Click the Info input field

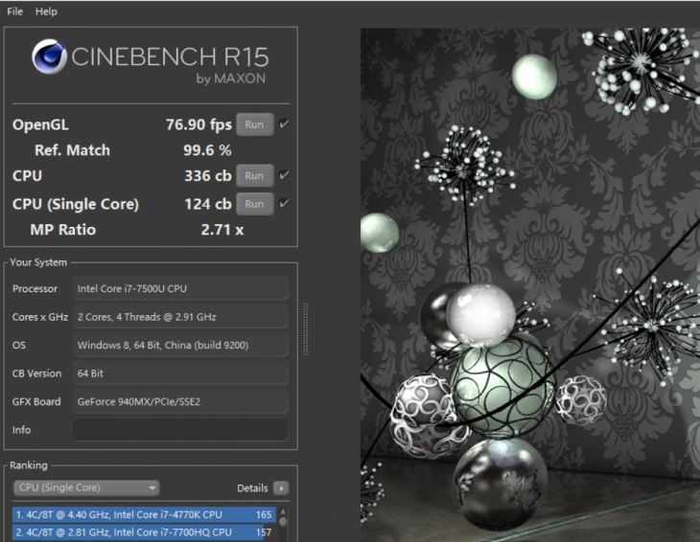pyautogui.click(x=180, y=430)
